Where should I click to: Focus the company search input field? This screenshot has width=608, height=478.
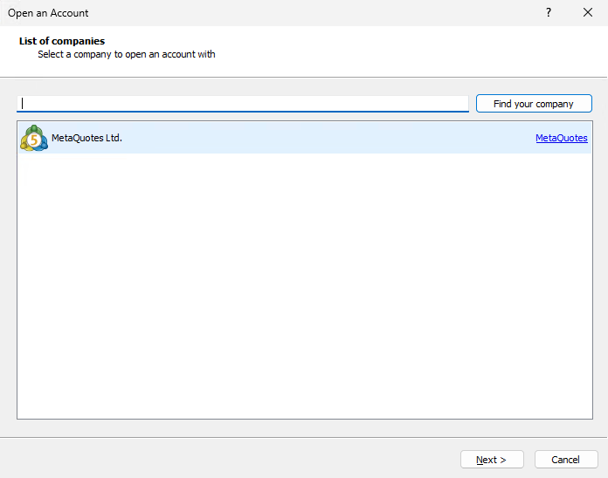(x=243, y=104)
